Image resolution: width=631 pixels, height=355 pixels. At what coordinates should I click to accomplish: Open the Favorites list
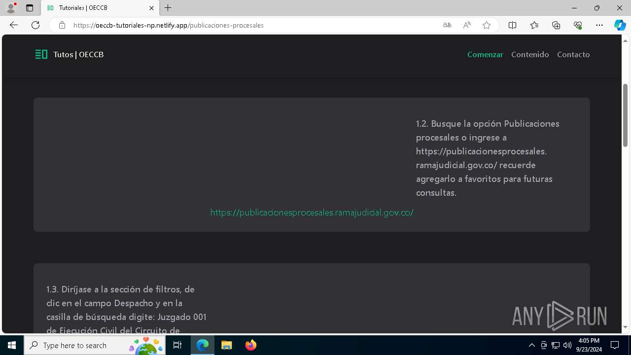(534, 25)
